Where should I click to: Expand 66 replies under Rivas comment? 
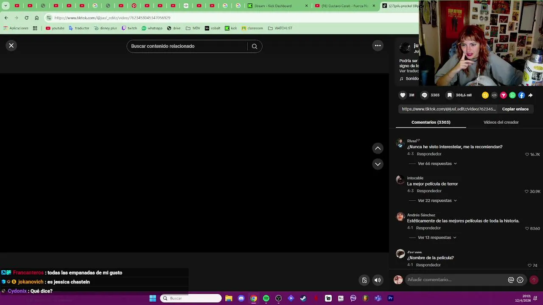[437, 164]
